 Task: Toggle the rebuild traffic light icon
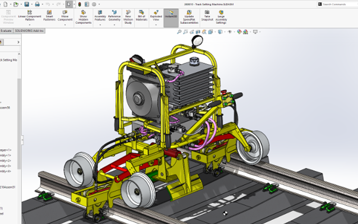click(79, 4)
